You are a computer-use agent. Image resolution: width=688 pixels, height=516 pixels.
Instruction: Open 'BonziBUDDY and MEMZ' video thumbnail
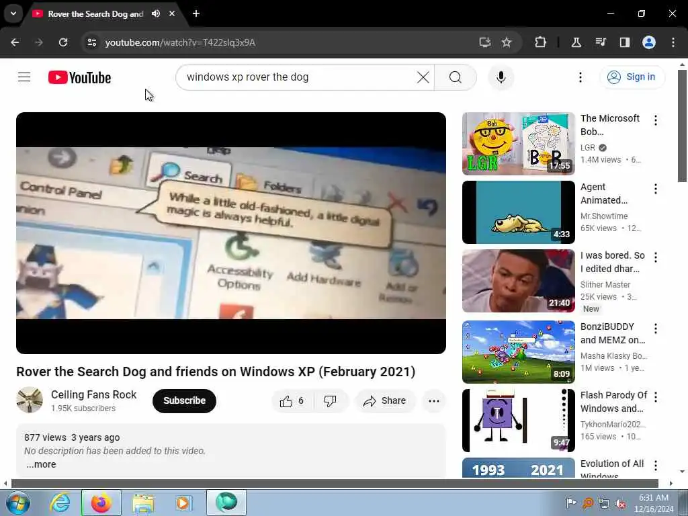point(518,352)
